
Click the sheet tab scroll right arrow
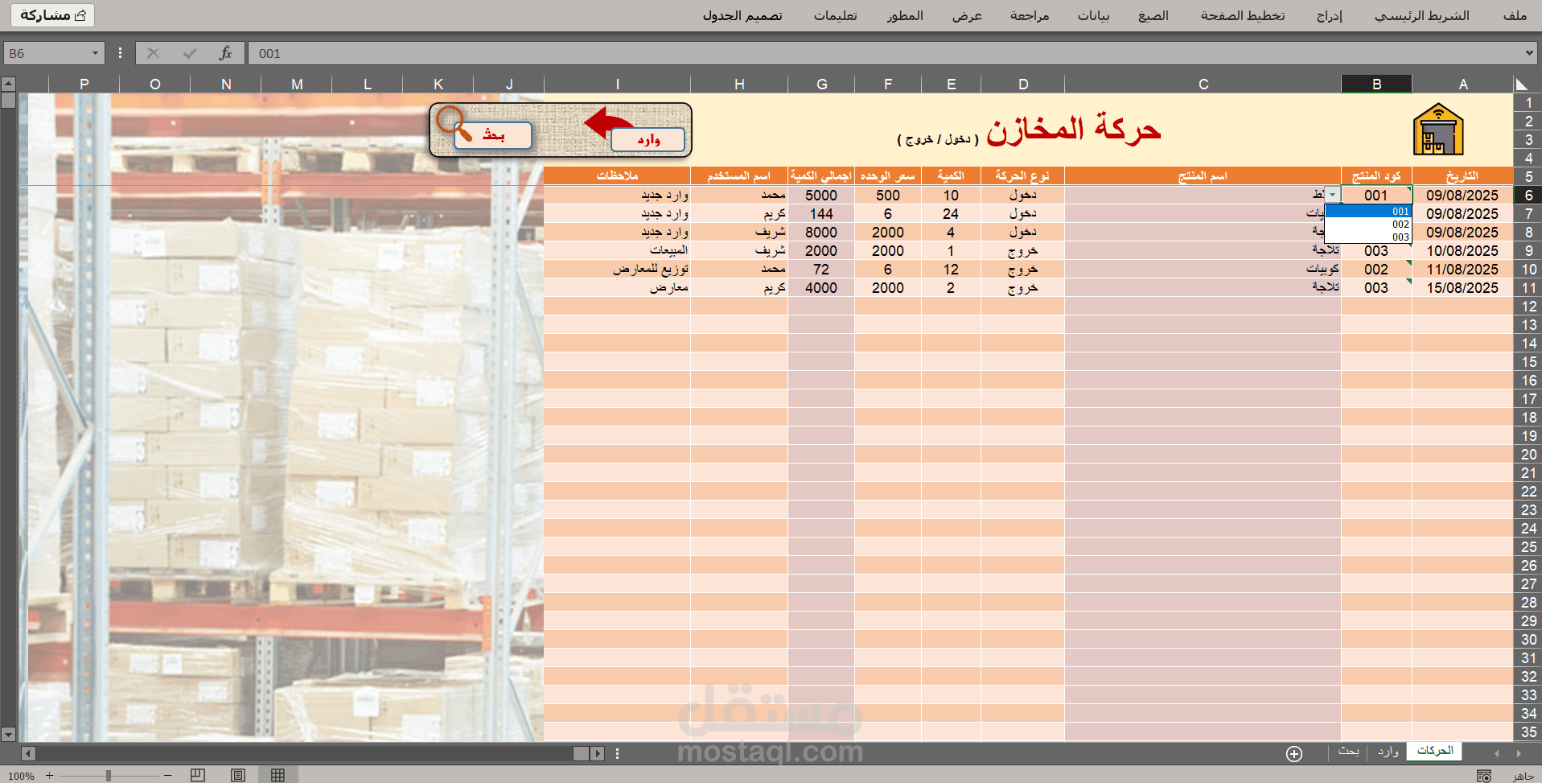click(x=1519, y=753)
